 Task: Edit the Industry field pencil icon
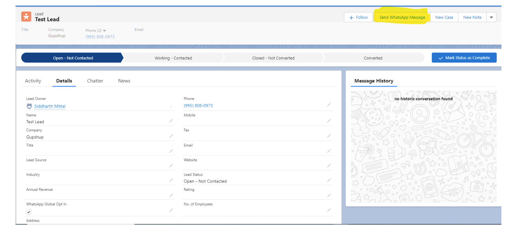pyautogui.click(x=171, y=180)
